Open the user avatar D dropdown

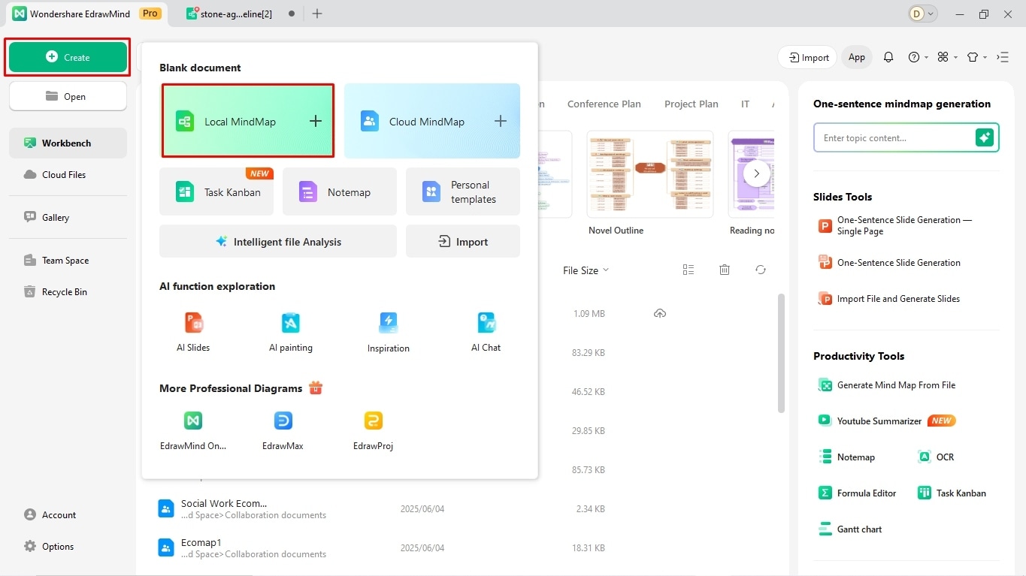point(923,14)
